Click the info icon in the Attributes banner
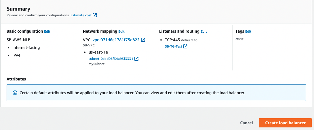This screenshot has width=314, height=130. (15, 93)
